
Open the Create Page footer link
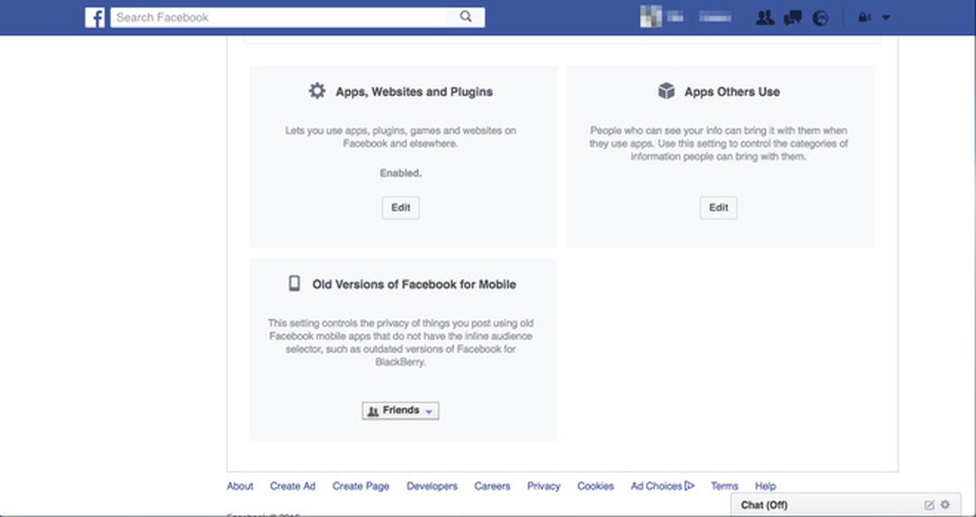pos(361,486)
